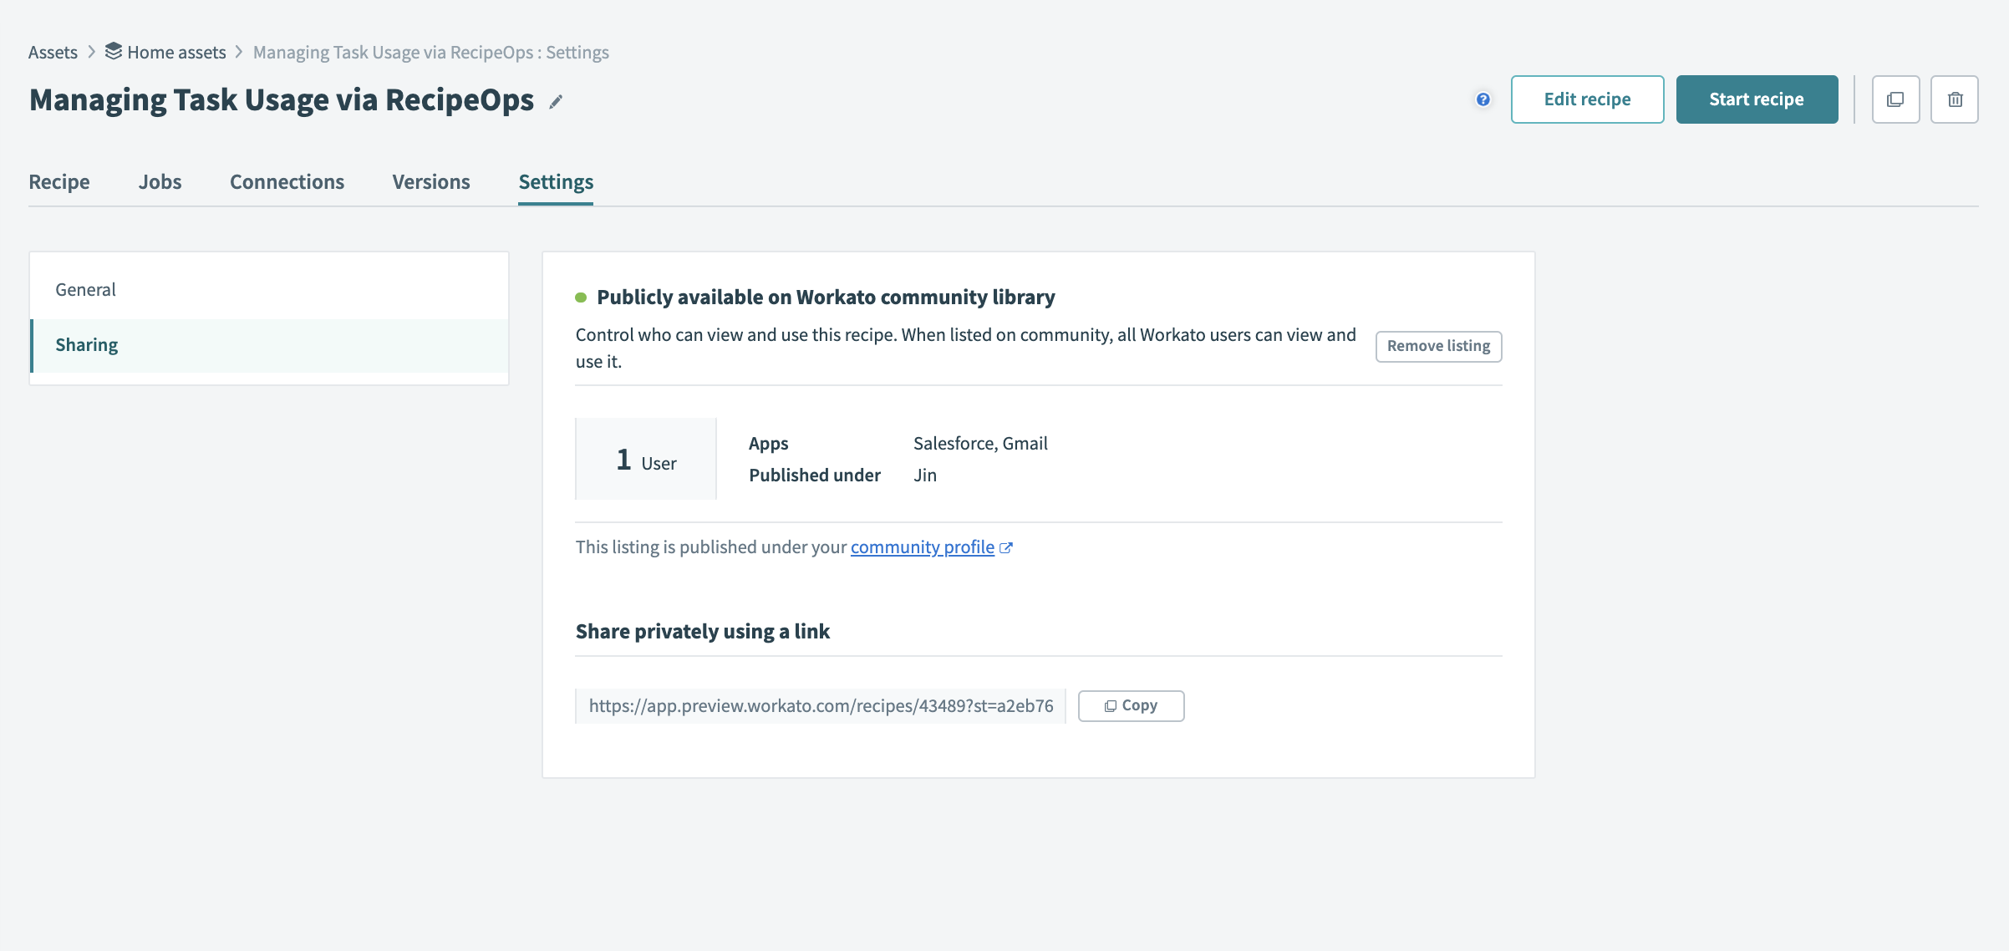The width and height of the screenshot is (2009, 951).
Task: Click the green public availability status dot
Action: [582, 296]
